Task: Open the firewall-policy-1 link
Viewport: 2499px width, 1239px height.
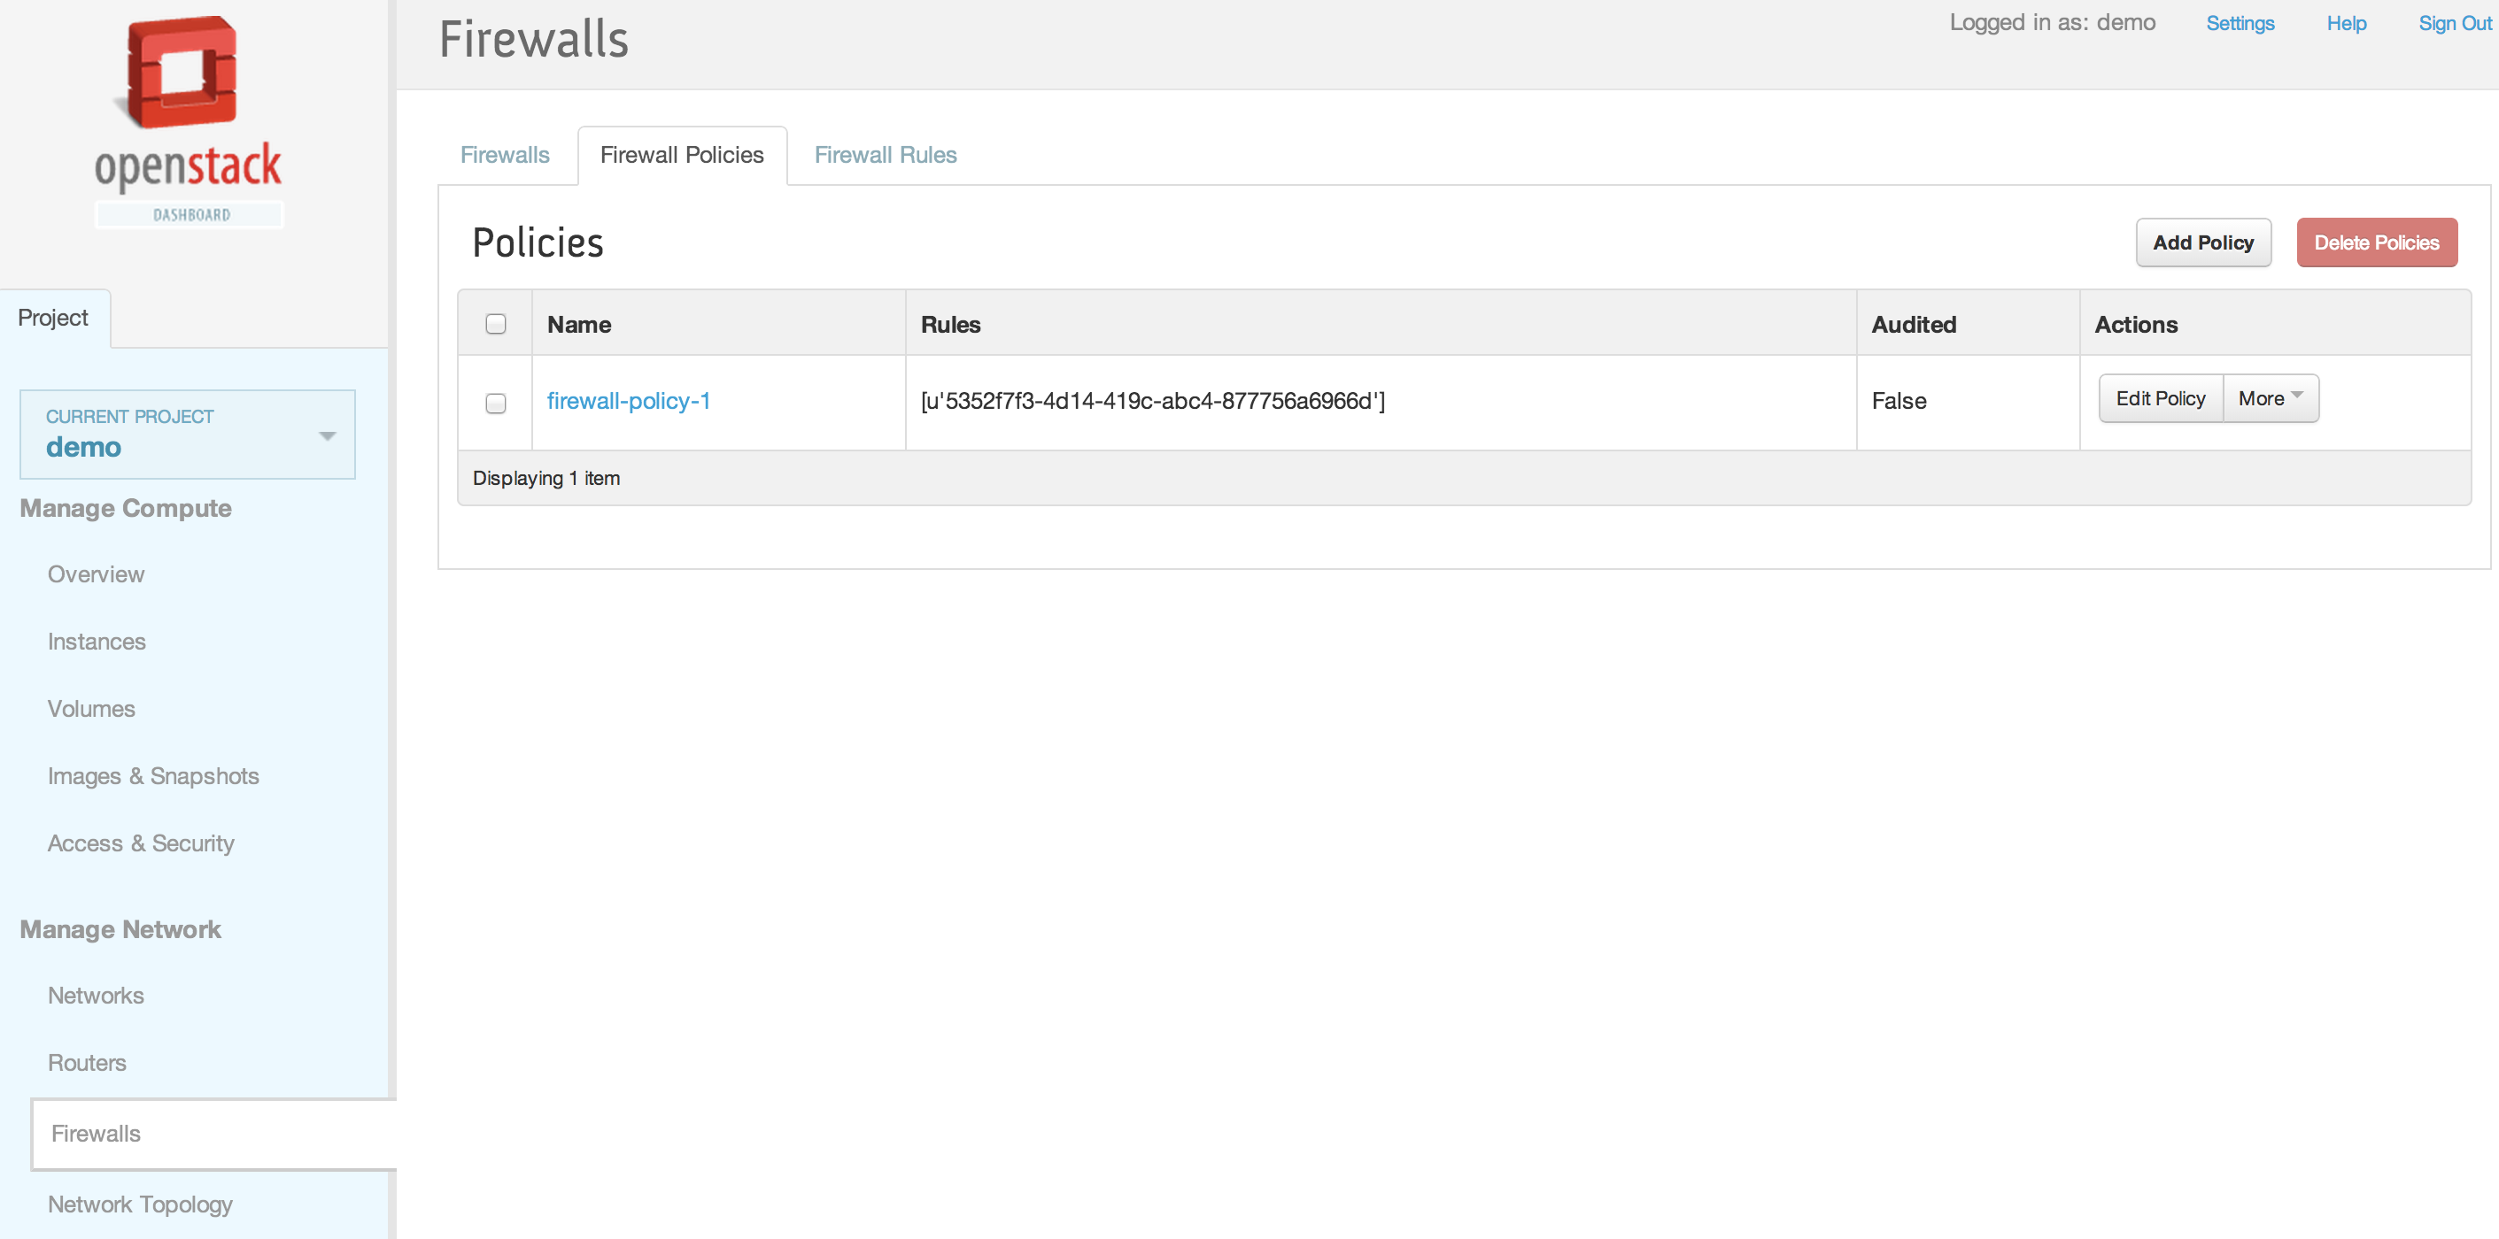Action: pos(629,400)
